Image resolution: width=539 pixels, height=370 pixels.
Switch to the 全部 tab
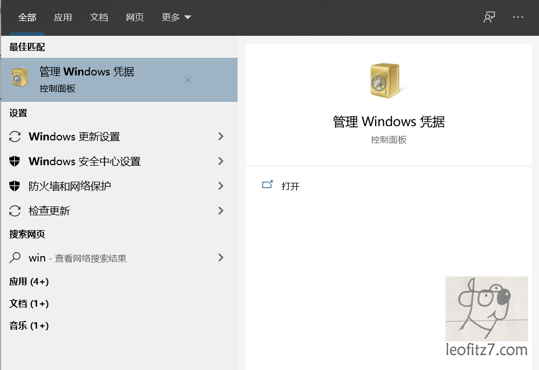[27, 17]
